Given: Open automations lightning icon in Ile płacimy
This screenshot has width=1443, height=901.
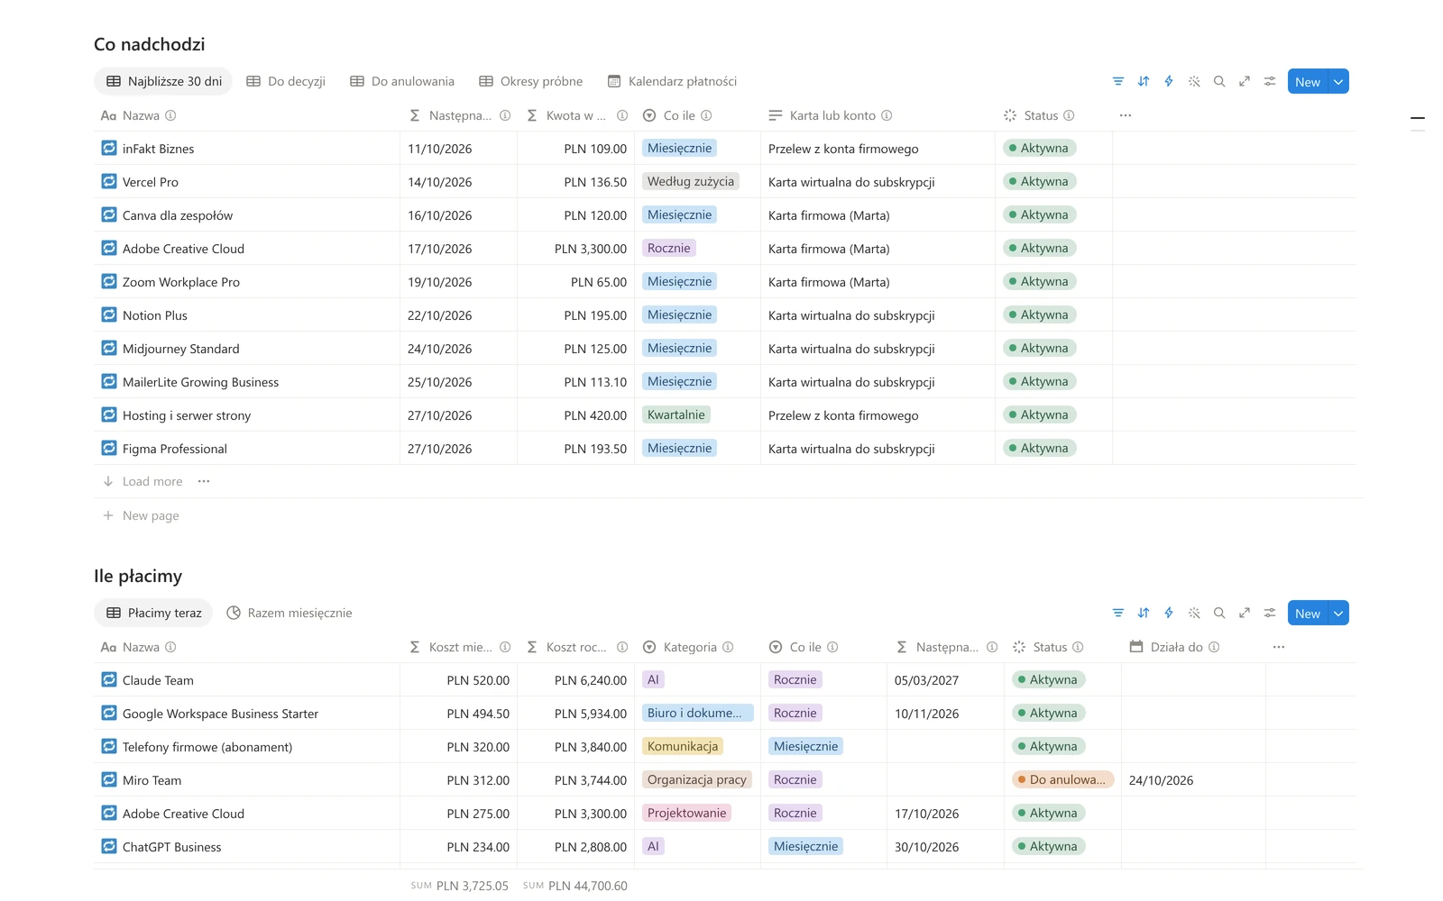Looking at the screenshot, I should click(x=1169, y=613).
